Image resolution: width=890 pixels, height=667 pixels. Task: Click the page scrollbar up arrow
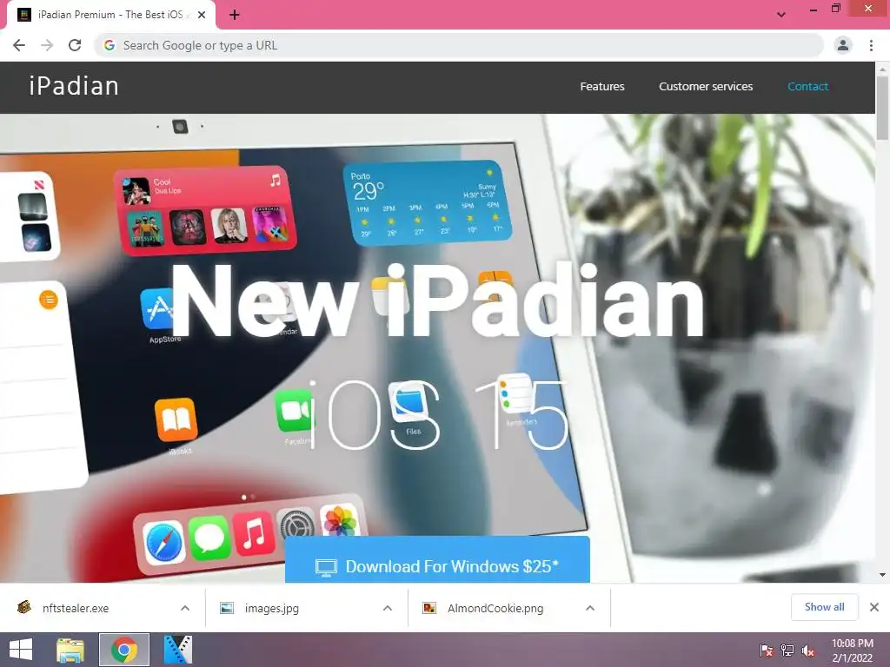(882, 68)
